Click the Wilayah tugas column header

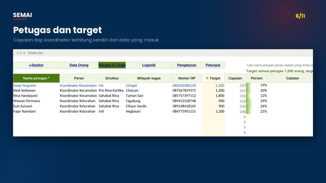tap(149, 78)
